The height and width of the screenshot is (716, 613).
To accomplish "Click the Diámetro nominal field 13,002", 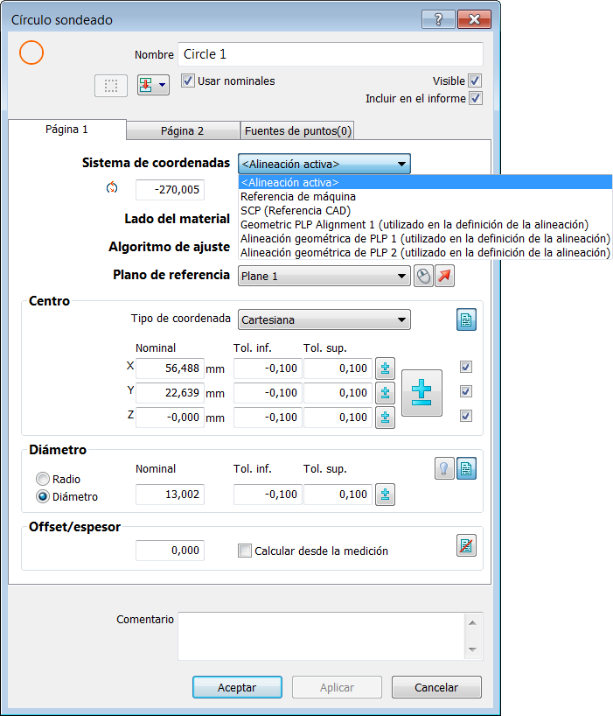I will click(170, 495).
